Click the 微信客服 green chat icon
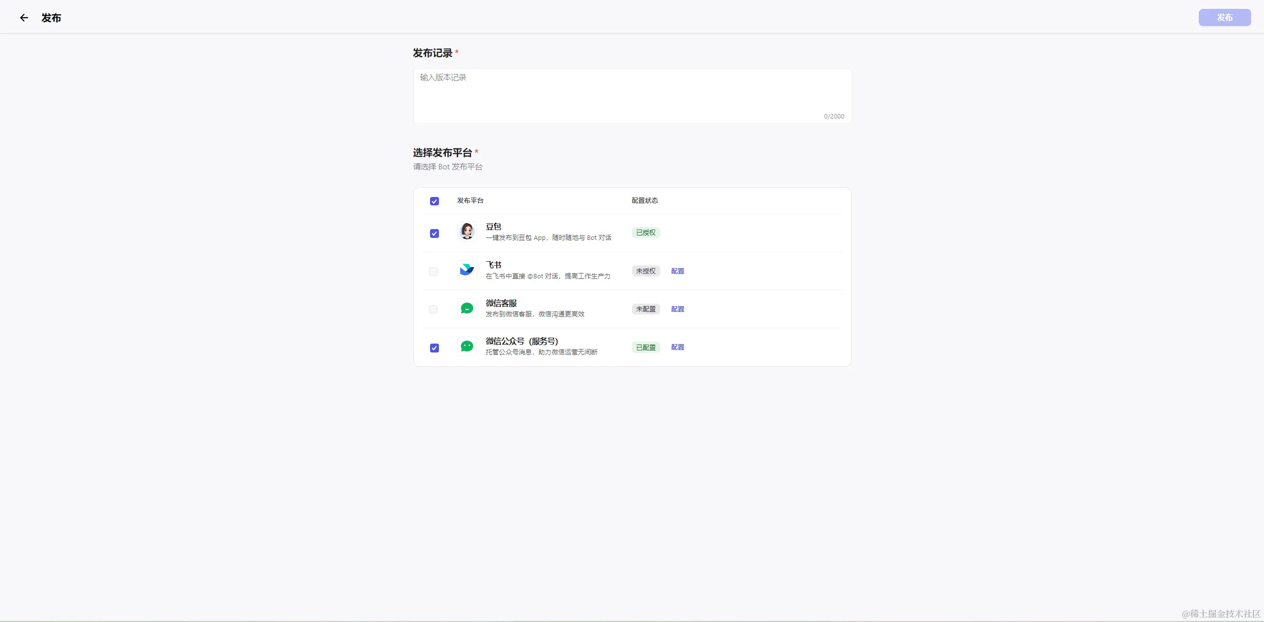 (x=467, y=308)
